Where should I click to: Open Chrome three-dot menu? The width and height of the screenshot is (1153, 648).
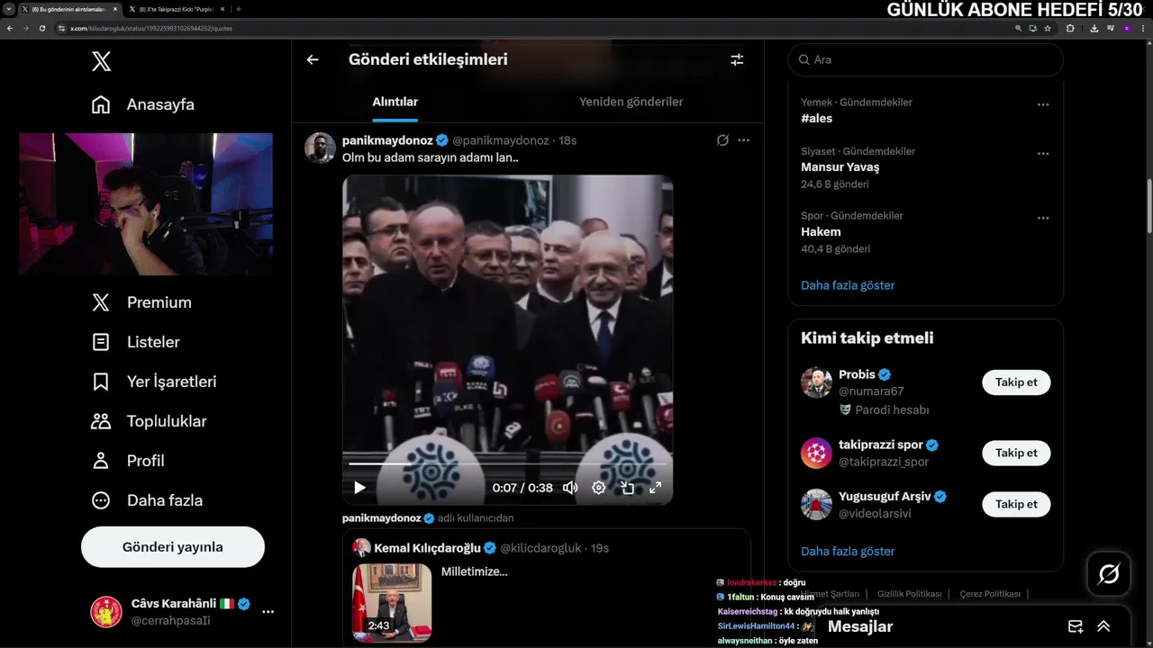(x=1142, y=28)
